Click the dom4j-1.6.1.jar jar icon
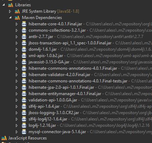This screenshot has width=152, height=143. pos(24,49)
